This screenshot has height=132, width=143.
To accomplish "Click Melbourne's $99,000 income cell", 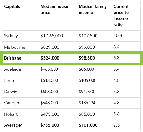I will (x=87, y=47).
